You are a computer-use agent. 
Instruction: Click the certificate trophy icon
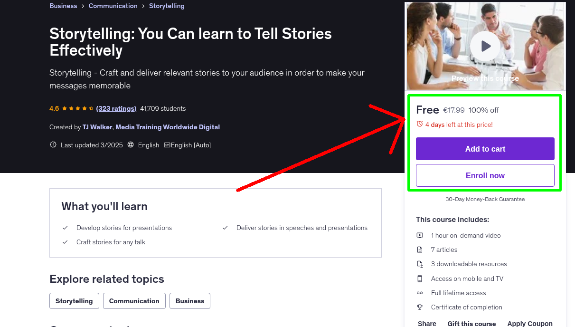420,307
